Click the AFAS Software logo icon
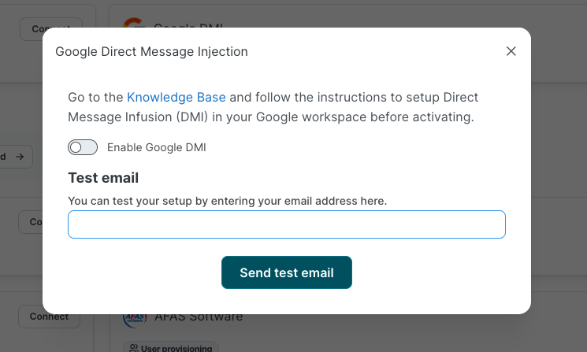 (x=134, y=318)
